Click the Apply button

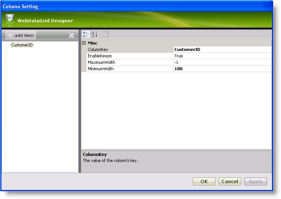(256, 181)
